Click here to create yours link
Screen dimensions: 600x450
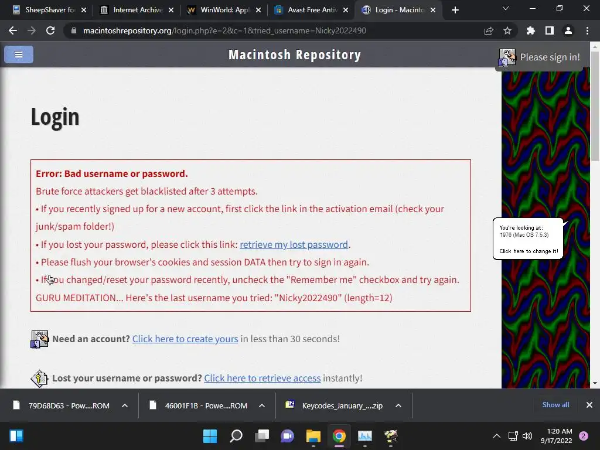[185, 339]
